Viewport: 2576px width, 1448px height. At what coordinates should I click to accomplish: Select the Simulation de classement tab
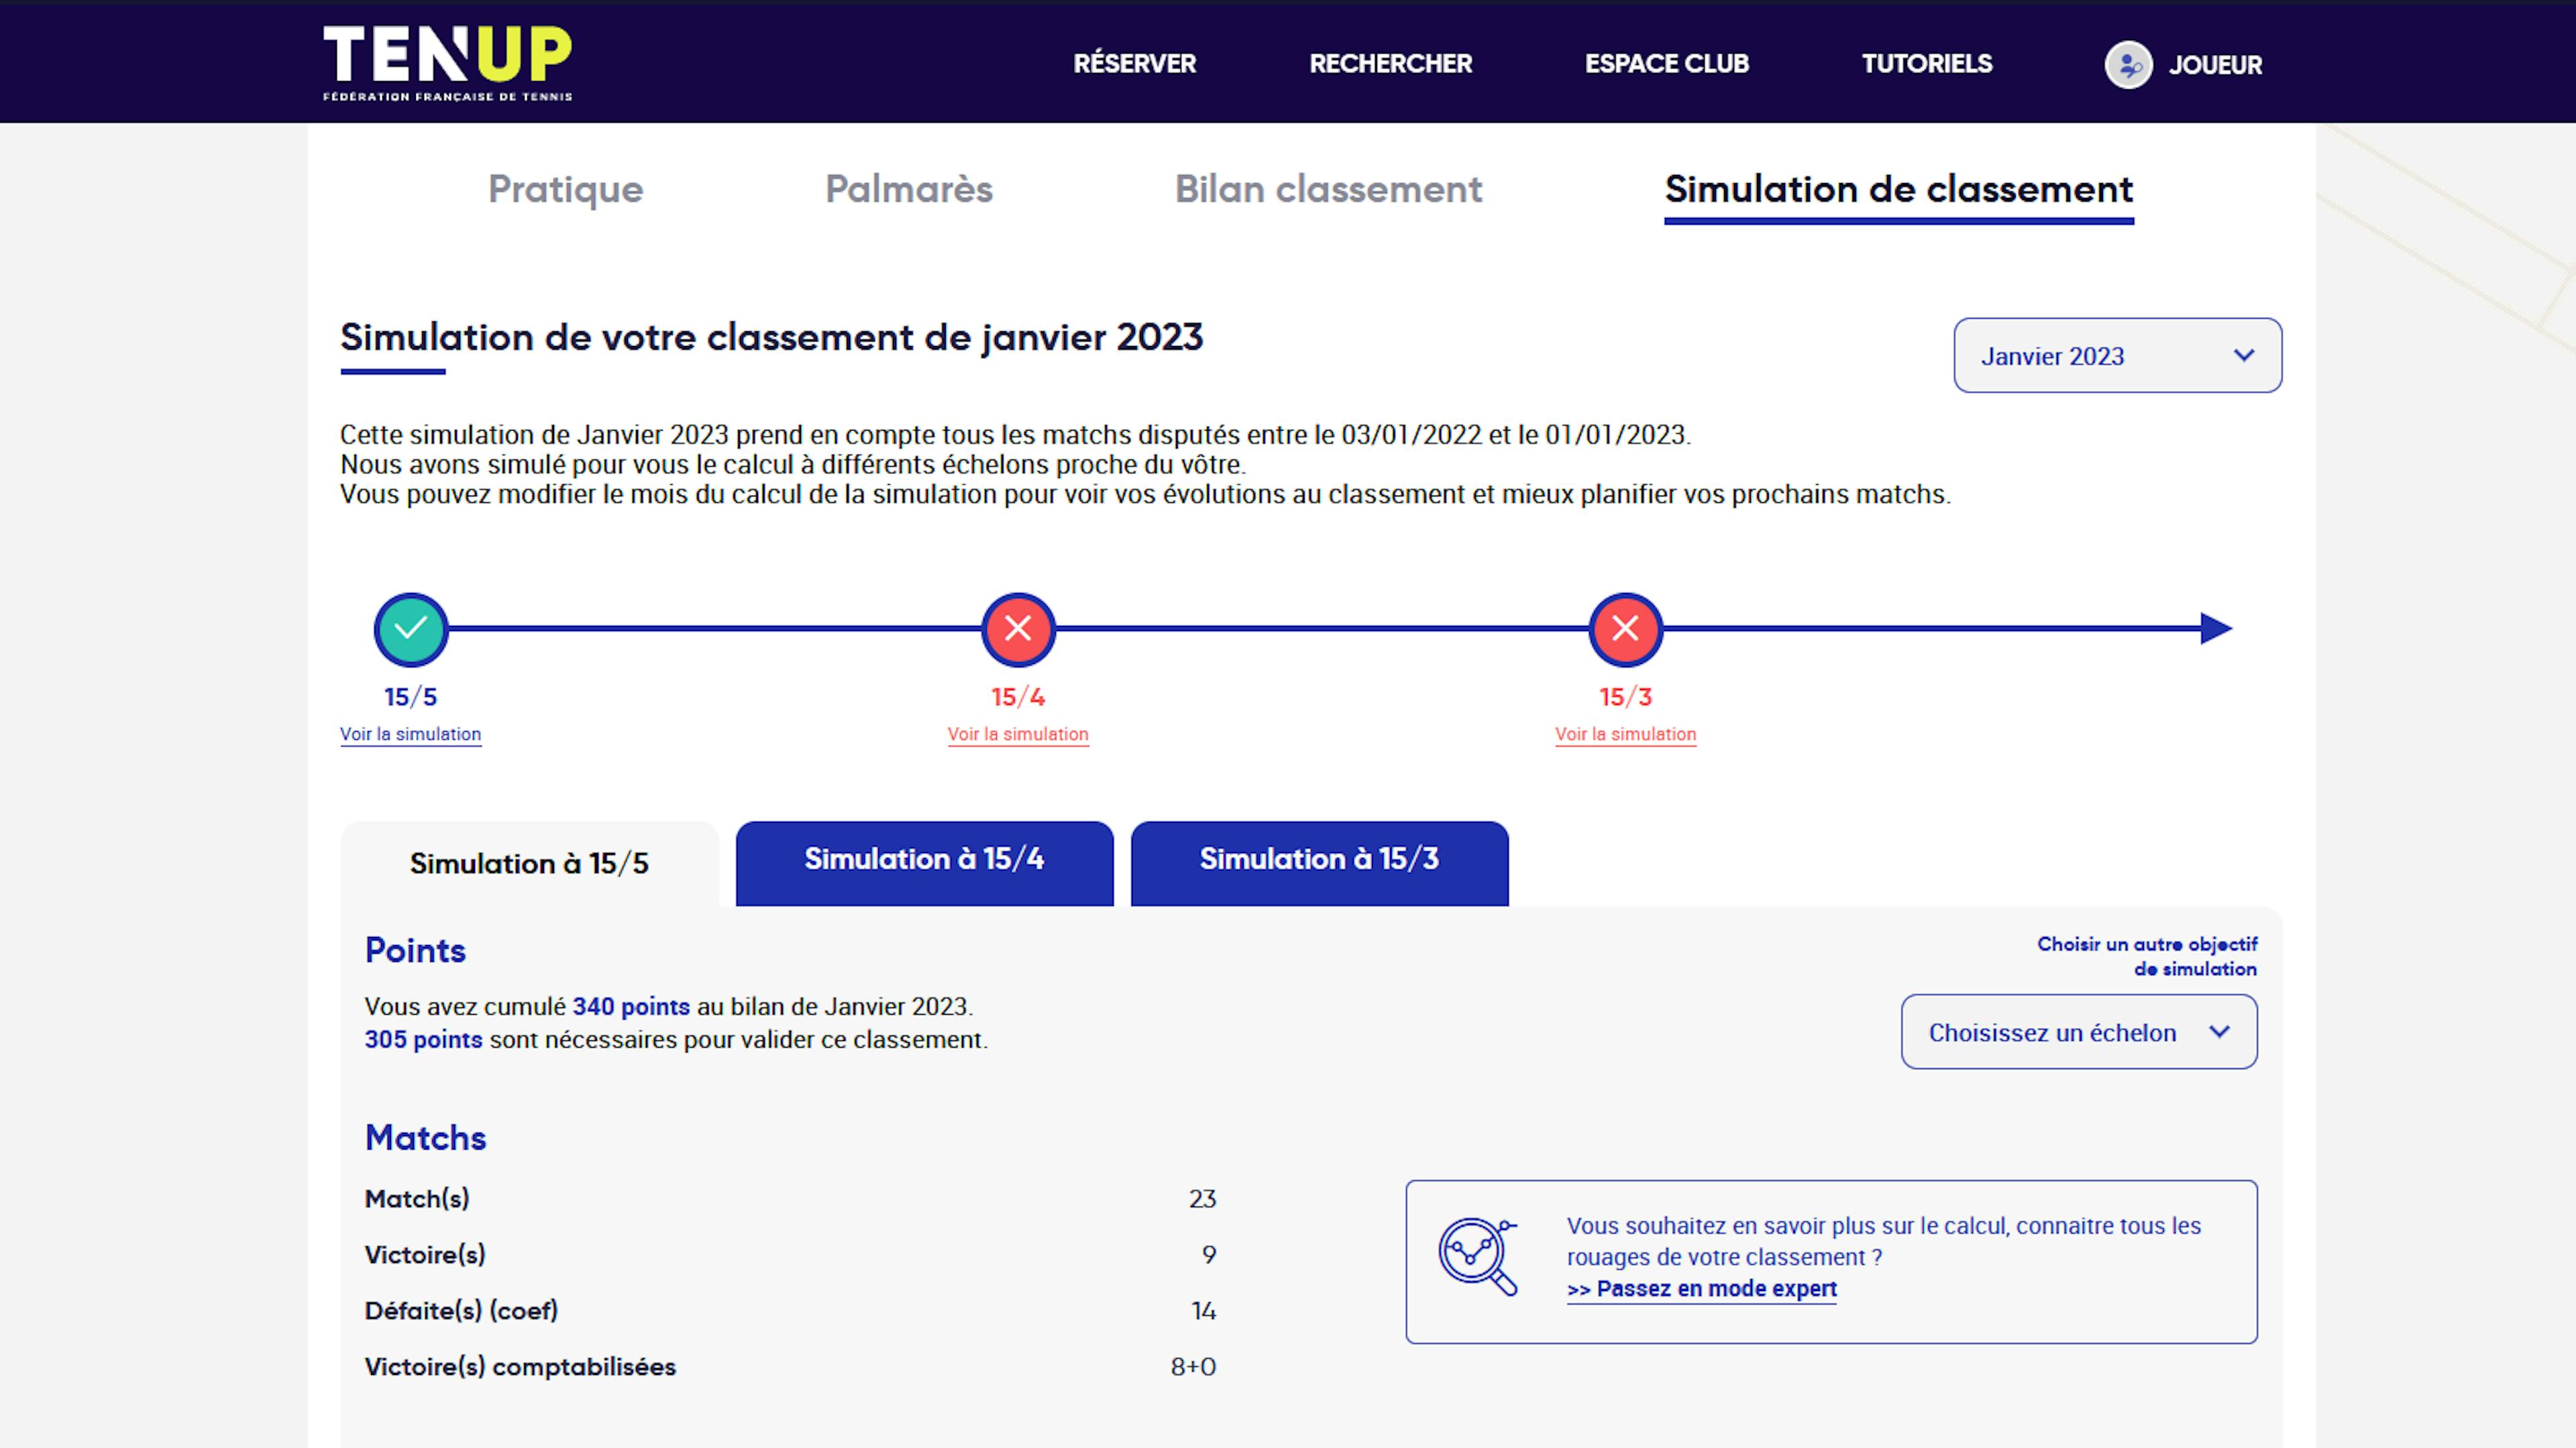(x=1898, y=189)
